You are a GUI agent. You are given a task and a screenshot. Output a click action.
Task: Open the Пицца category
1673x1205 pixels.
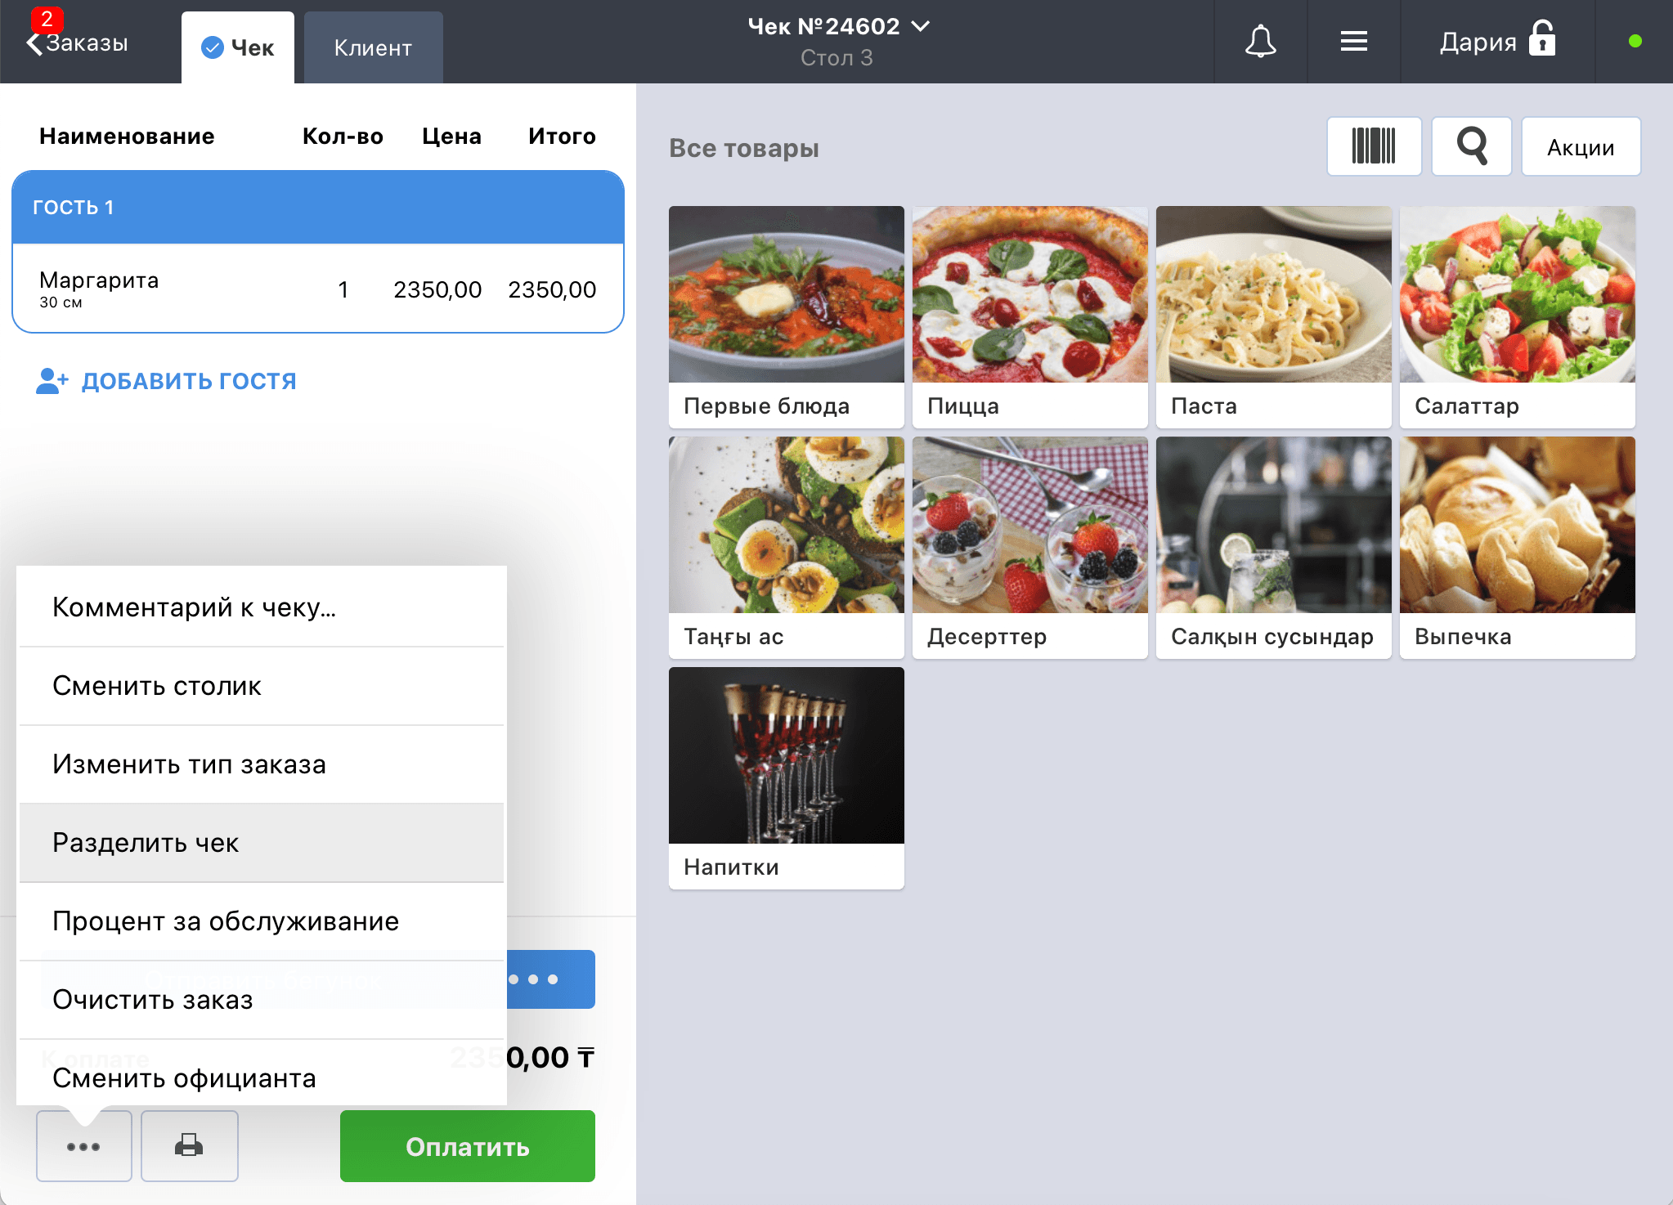coord(1029,317)
